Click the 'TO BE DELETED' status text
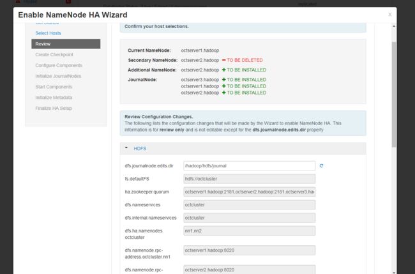The height and width of the screenshot is (274, 415). tap(245, 60)
